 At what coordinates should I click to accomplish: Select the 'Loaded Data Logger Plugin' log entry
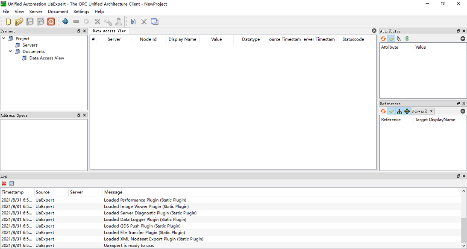(x=231, y=220)
